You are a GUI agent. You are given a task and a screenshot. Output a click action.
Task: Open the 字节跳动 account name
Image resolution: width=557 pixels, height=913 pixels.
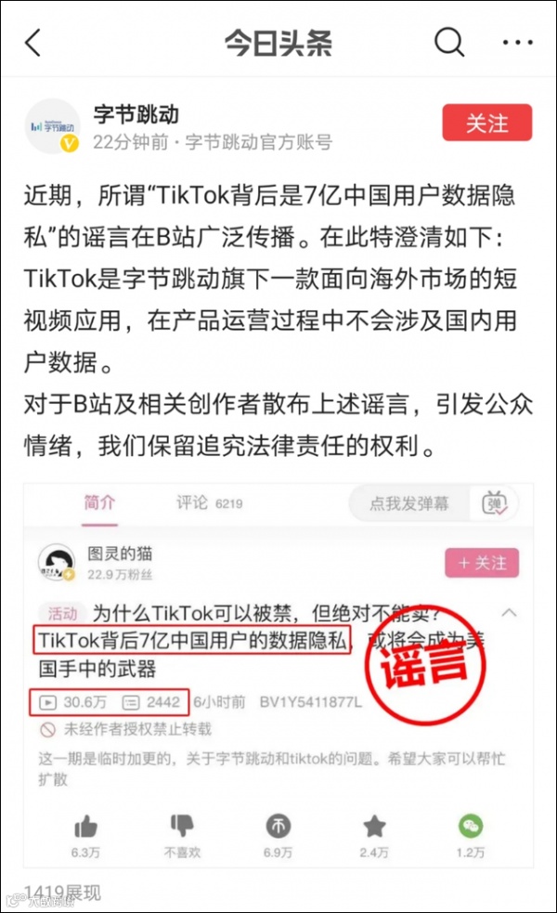[136, 114]
